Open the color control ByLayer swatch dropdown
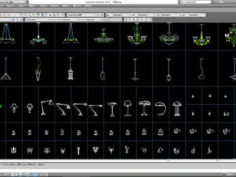Screen dimensions: 236x177 [x=38, y=20]
